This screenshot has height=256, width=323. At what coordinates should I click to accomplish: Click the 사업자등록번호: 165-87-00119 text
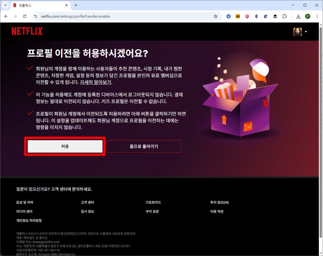38,250
